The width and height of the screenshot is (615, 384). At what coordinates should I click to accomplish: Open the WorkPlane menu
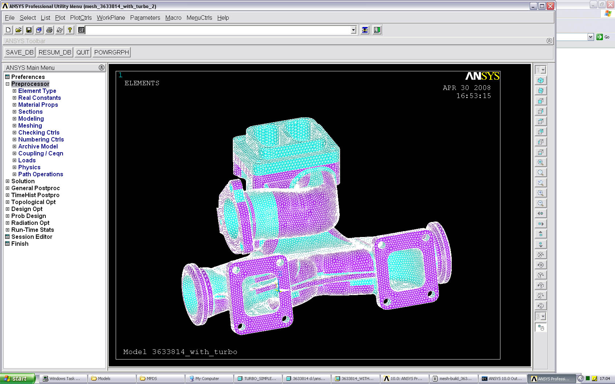click(x=111, y=18)
